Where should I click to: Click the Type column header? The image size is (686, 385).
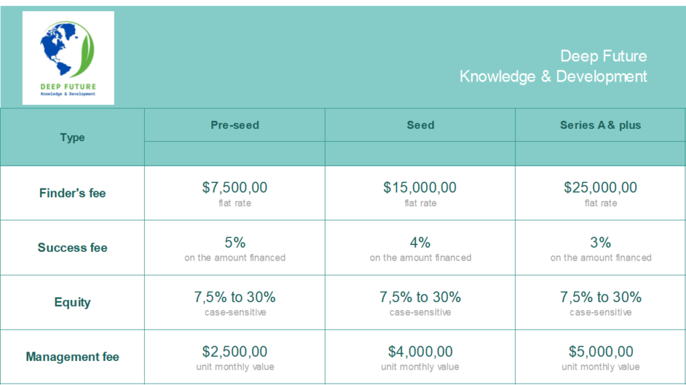(72, 137)
